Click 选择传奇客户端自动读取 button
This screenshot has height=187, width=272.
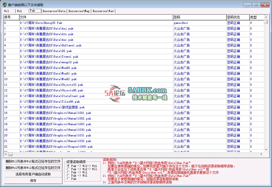[x=33, y=174]
